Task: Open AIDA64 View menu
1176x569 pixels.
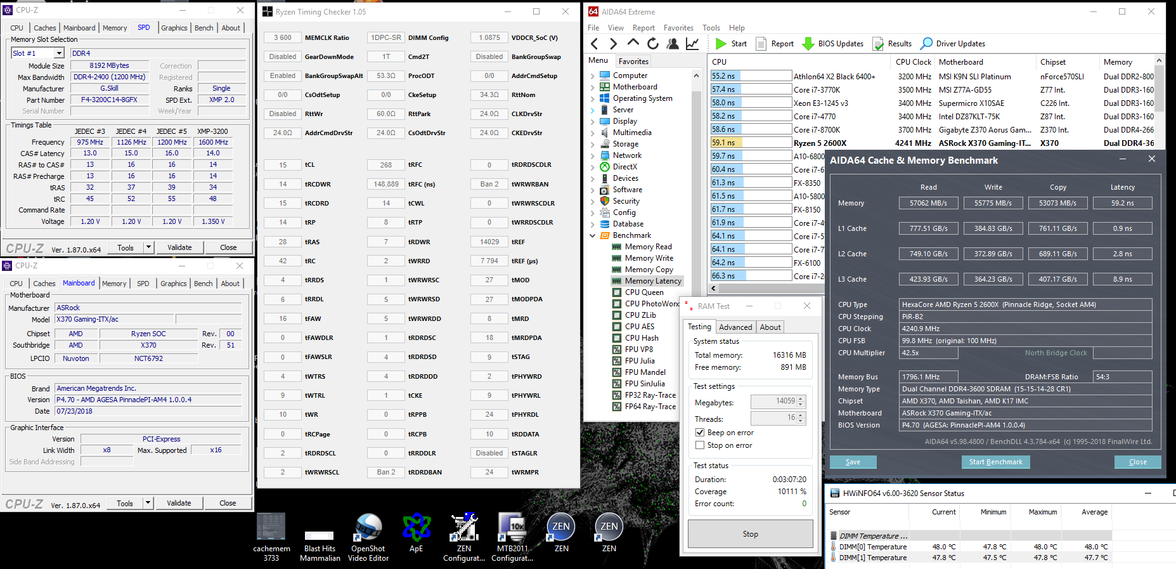Action: coord(616,28)
